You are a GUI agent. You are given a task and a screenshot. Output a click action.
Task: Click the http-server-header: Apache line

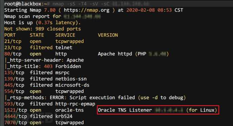[x=45, y=60]
